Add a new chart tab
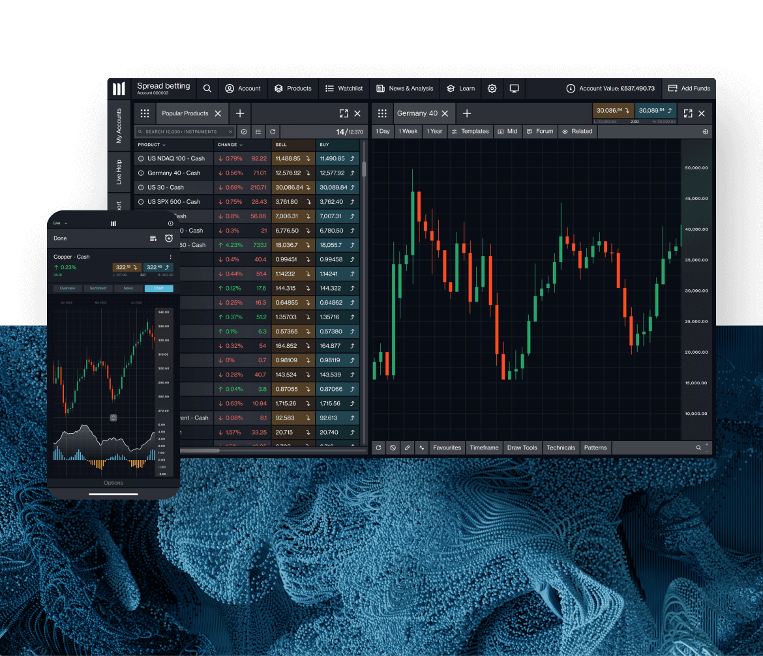The height and width of the screenshot is (656, 763). click(x=467, y=113)
